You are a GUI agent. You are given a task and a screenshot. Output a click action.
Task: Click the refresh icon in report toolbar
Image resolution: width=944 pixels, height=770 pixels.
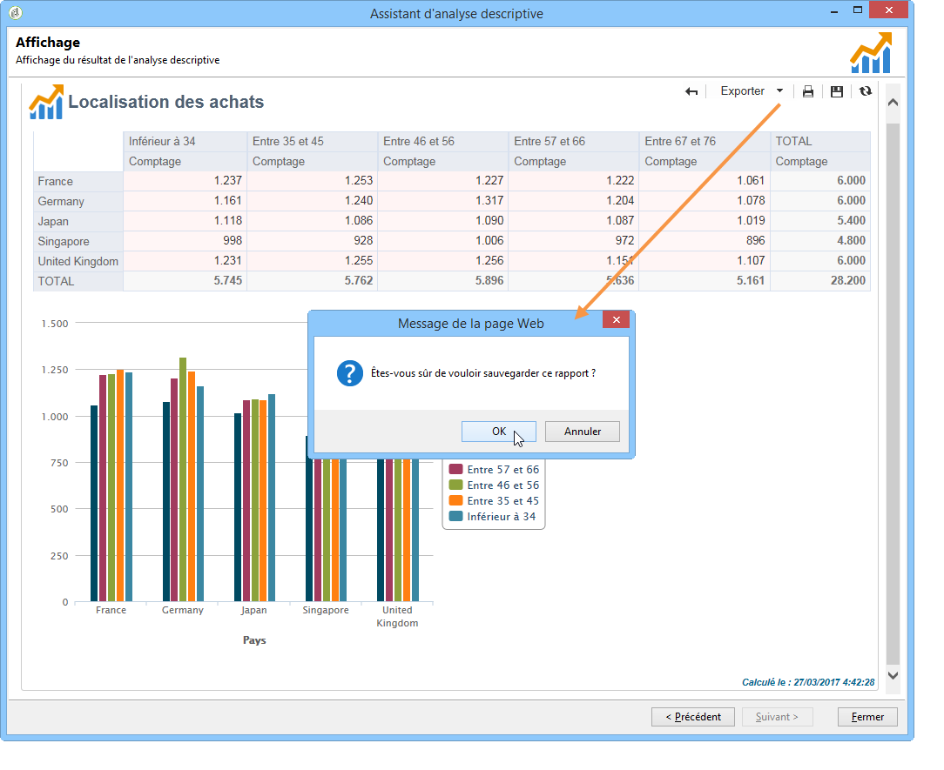[865, 91]
